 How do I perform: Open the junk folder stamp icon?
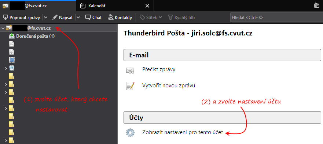tap(12, 60)
